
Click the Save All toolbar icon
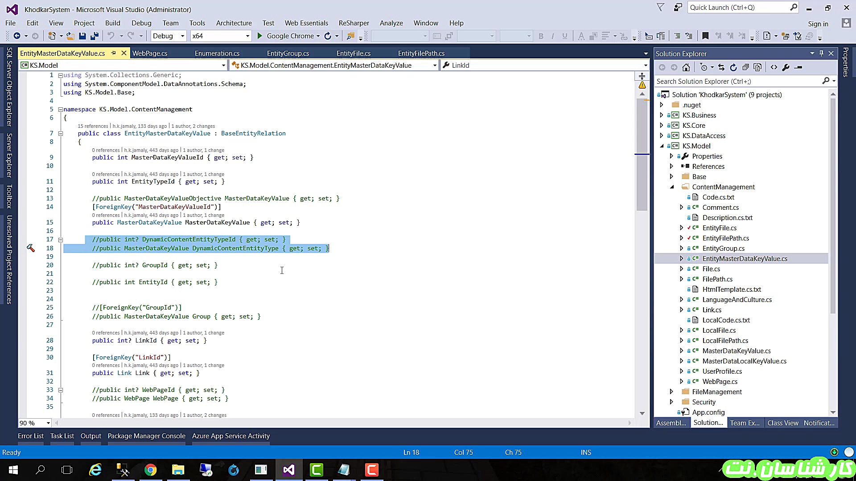pos(95,36)
